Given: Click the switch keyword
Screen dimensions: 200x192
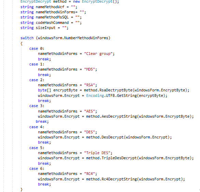Looking at the screenshot, I should [x=27, y=38].
